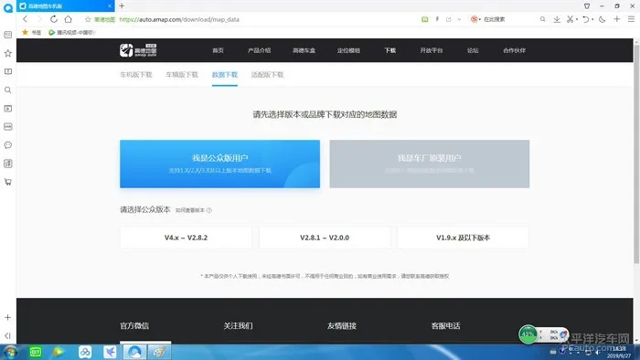Go to 首页 in site navigation
This screenshot has height=360, width=640.
pyautogui.click(x=218, y=50)
